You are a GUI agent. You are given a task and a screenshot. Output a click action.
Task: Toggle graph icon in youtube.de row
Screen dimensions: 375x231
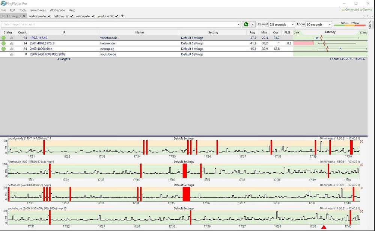click(x=12, y=55)
